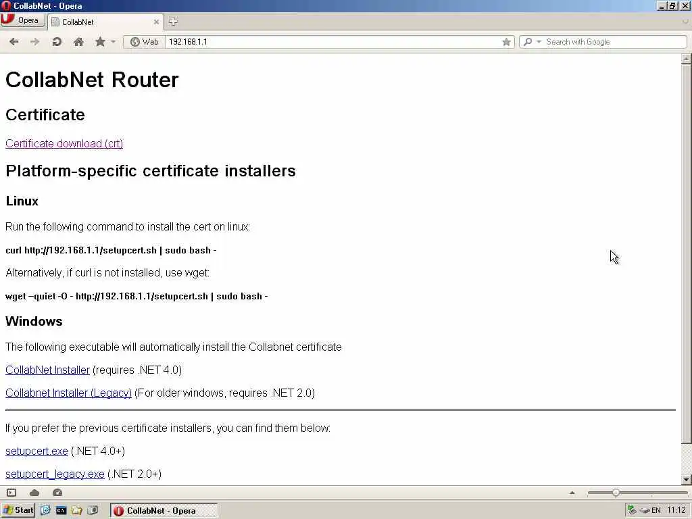This screenshot has width=692, height=519.
Task: Click the setupcert.exe link
Action: [36, 451]
